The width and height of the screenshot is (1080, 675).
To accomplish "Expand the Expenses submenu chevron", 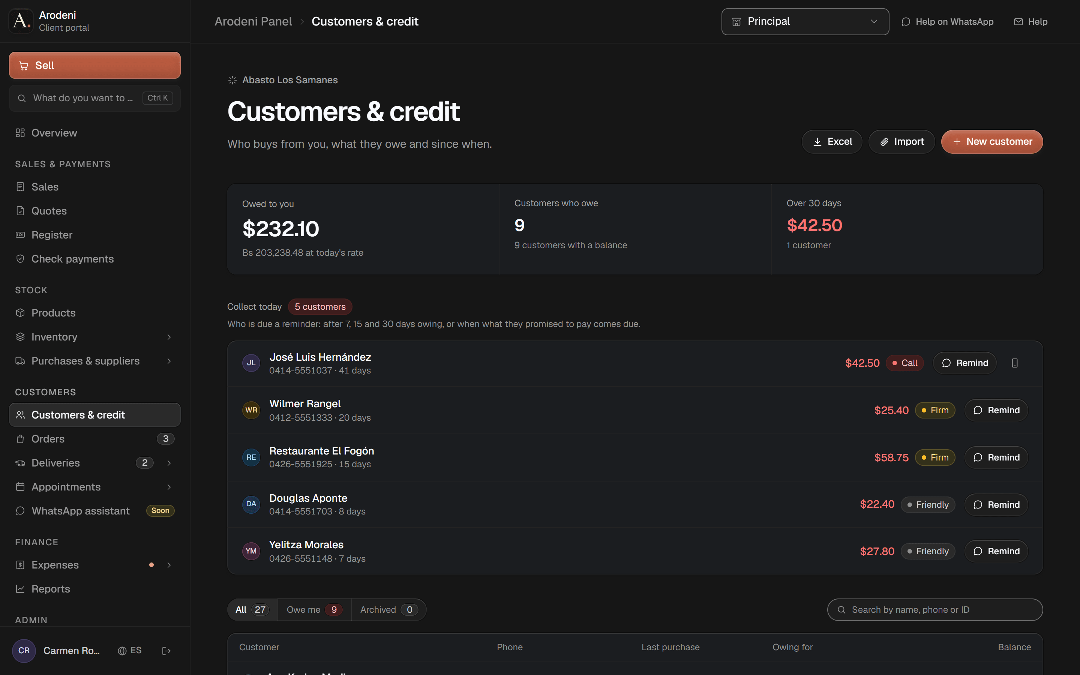I will [x=169, y=565].
